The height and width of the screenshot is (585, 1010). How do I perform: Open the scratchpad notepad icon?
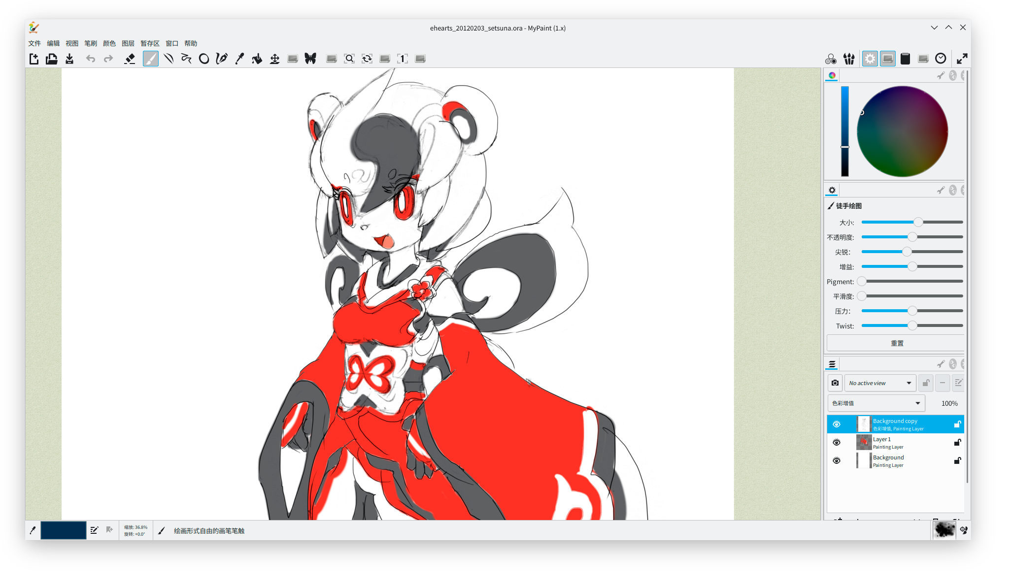pos(905,59)
